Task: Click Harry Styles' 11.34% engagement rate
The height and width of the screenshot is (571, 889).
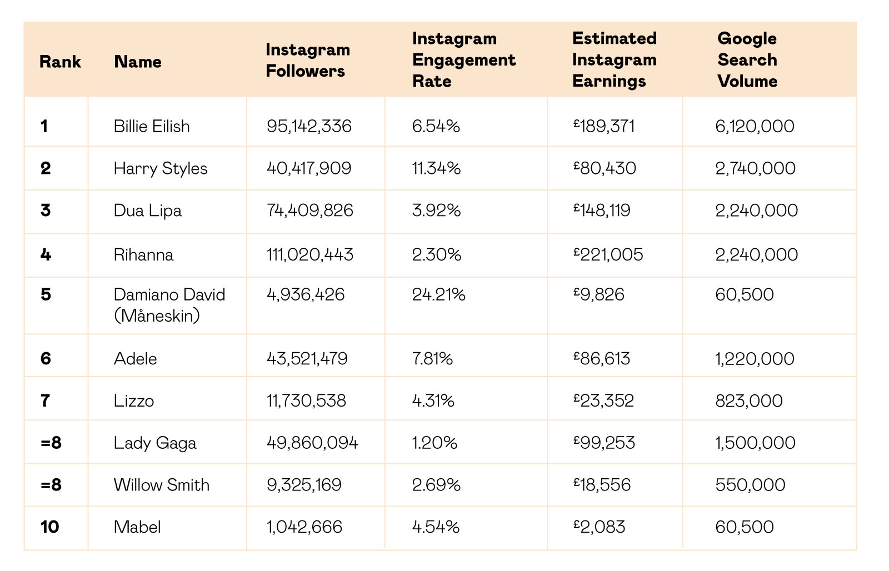Action: point(437,168)
